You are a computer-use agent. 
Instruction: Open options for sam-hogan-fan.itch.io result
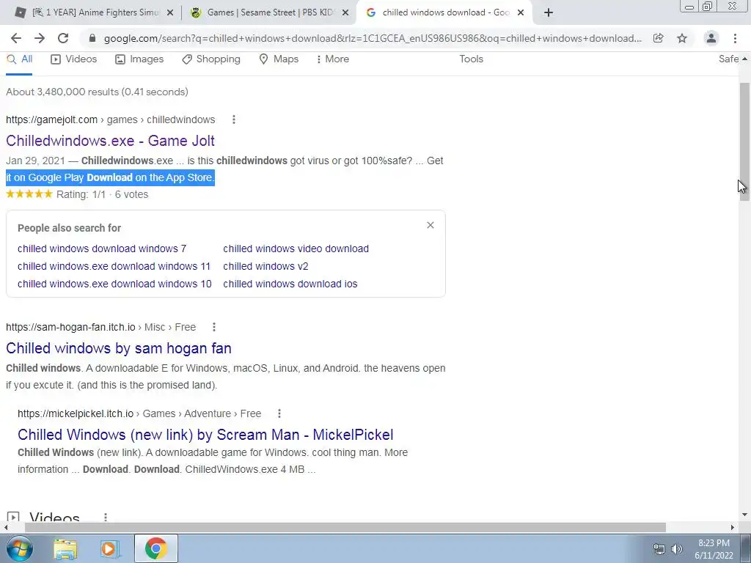point(214,327)
